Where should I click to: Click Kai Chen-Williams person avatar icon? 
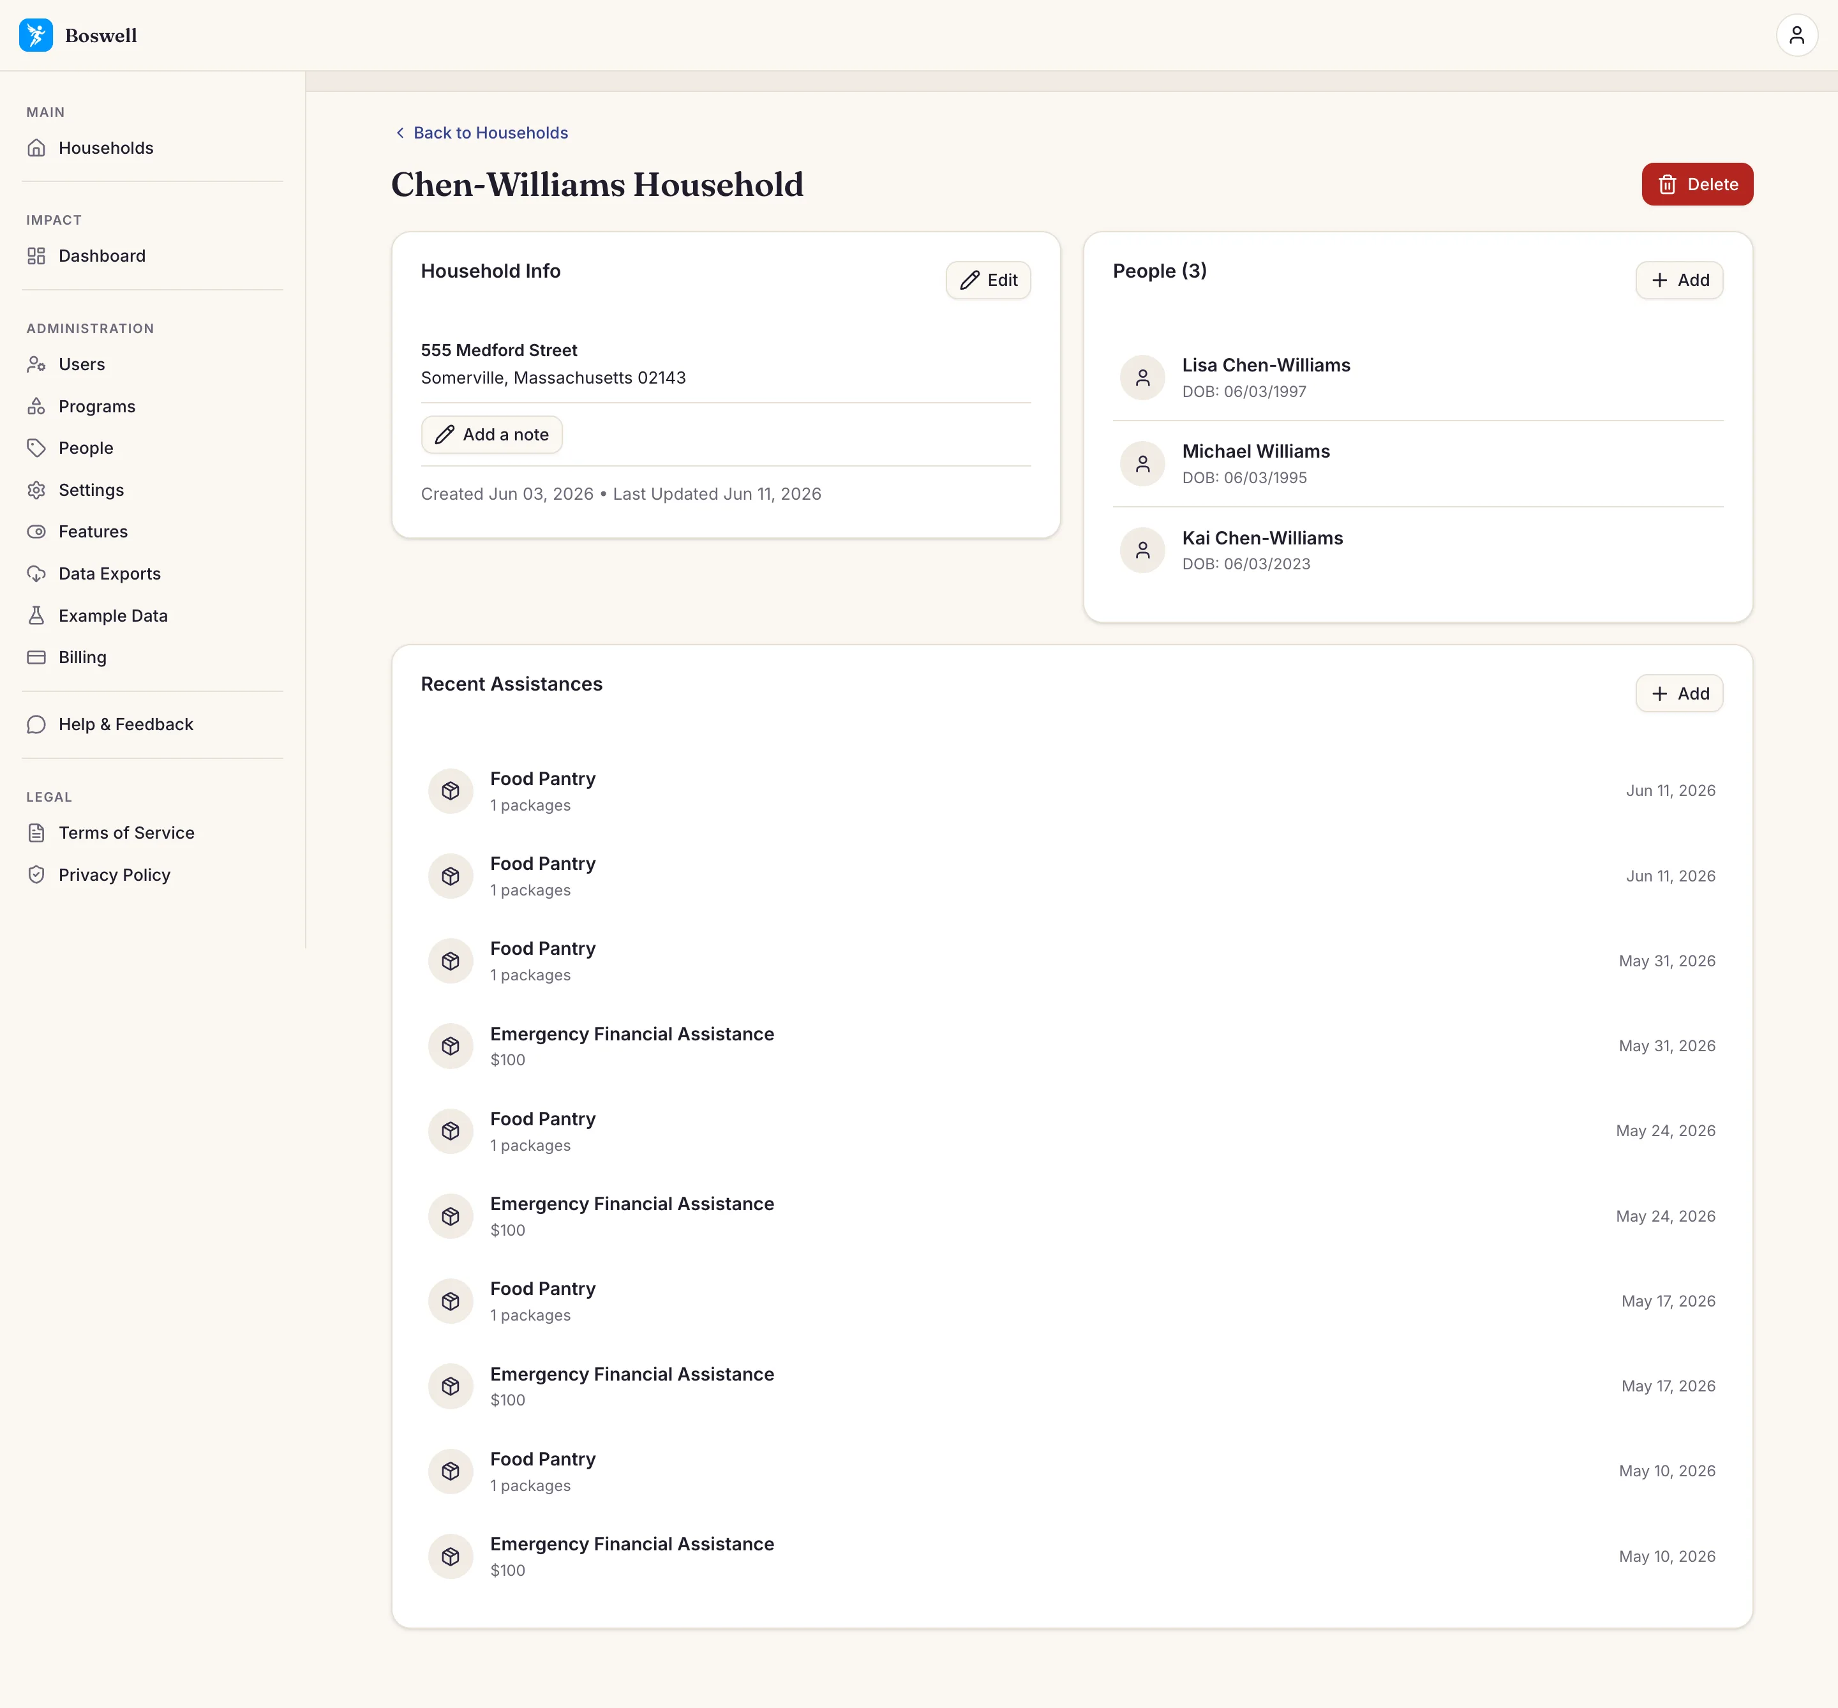(x=1142, y=550)
